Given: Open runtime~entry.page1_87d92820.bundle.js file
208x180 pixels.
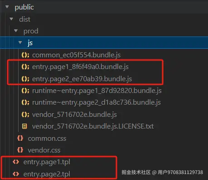Looking at the screenshot, I should [x=97, y=91].
